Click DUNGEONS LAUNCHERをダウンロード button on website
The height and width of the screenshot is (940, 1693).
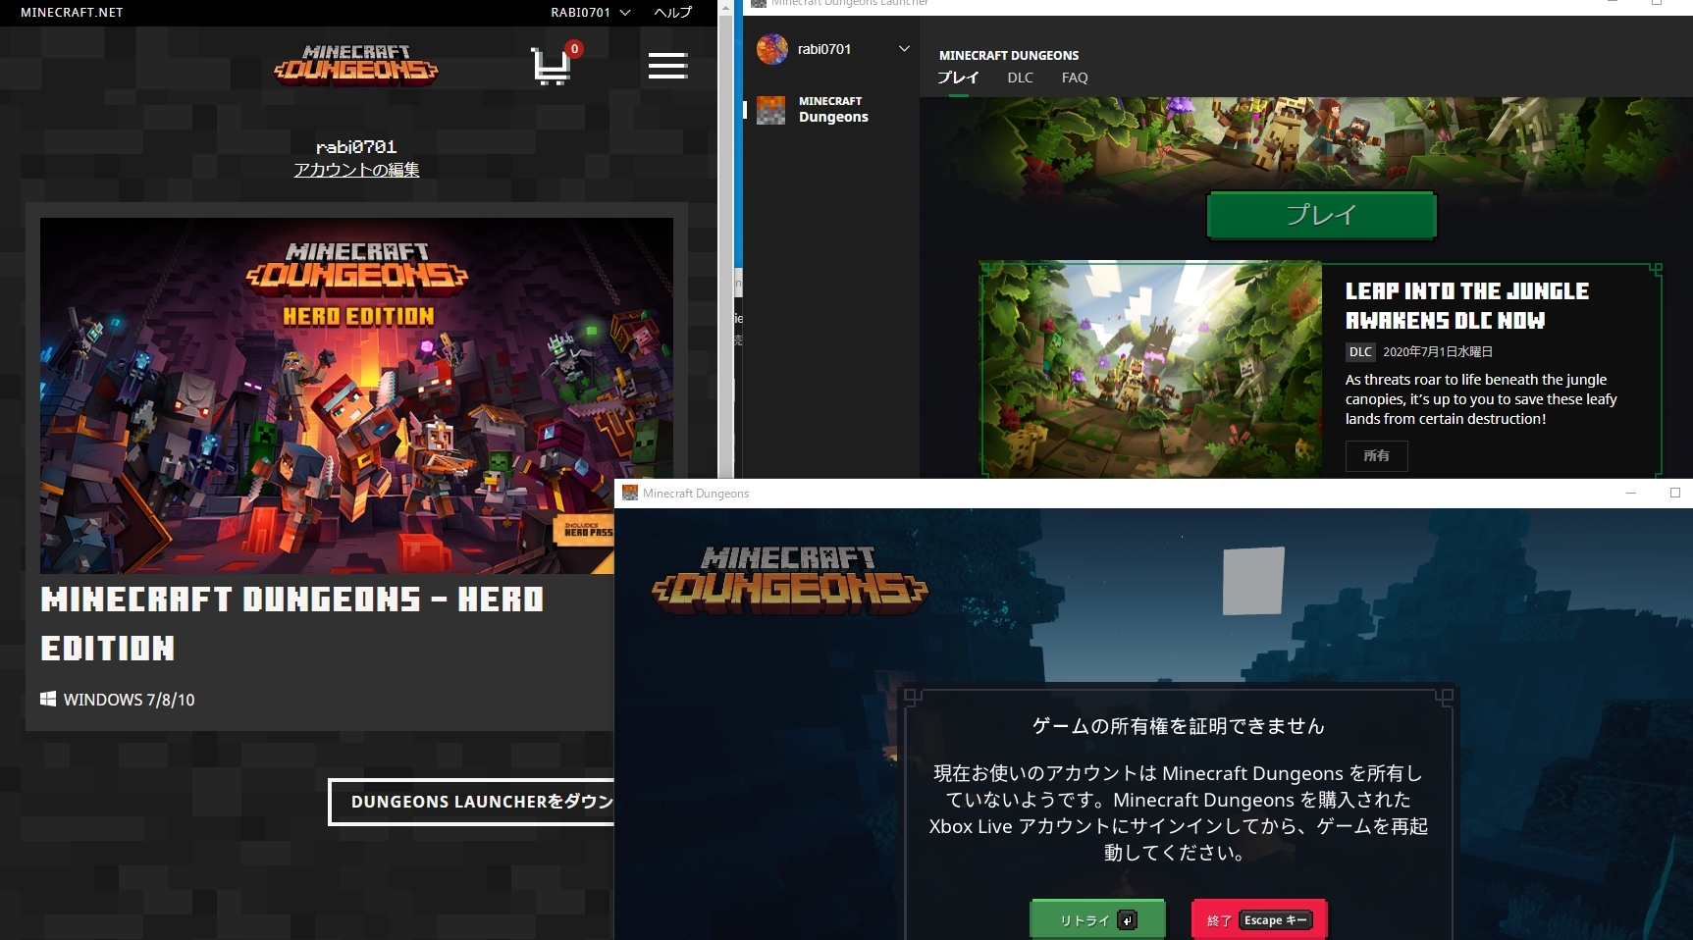point(471,802)
